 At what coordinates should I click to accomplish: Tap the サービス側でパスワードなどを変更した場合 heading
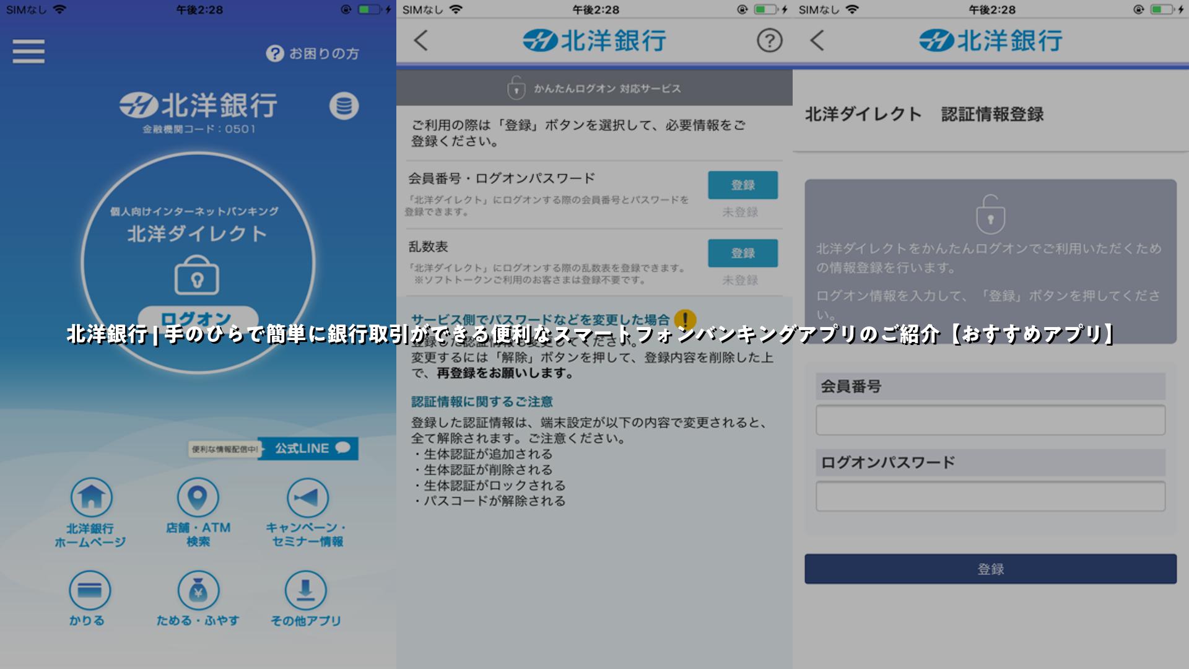tap(541, 320)
